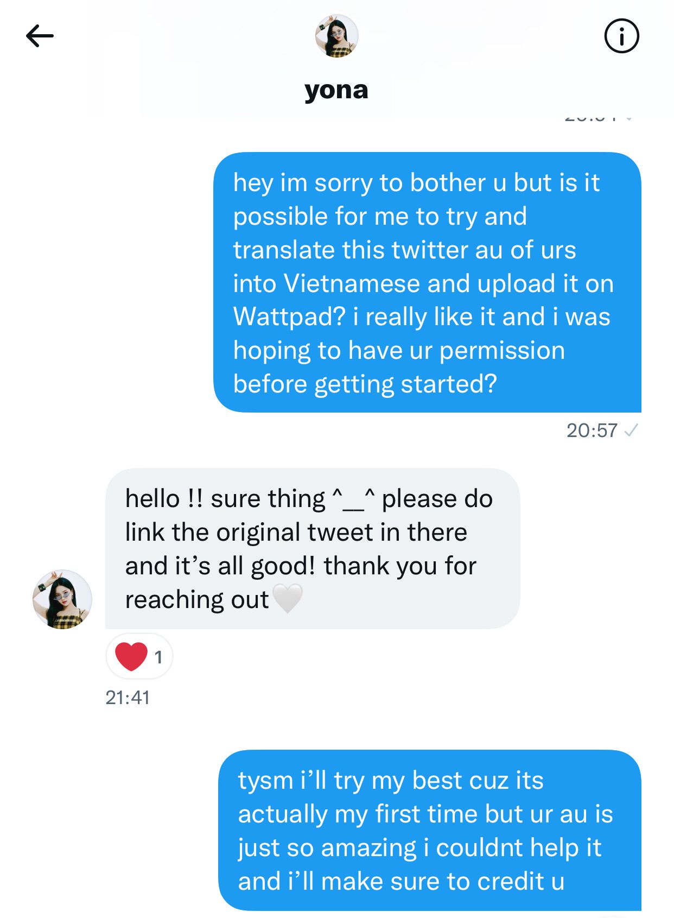Tap the red heart reaction

(x=131, y=656)
